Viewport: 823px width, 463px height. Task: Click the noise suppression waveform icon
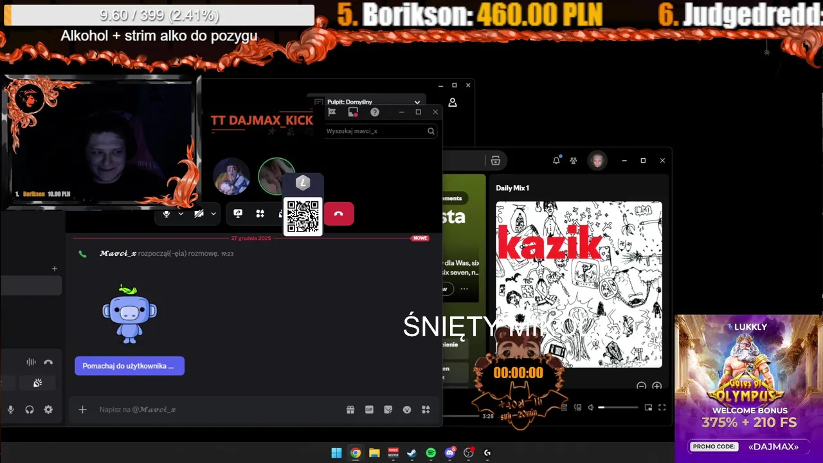[x=31, y=362]
